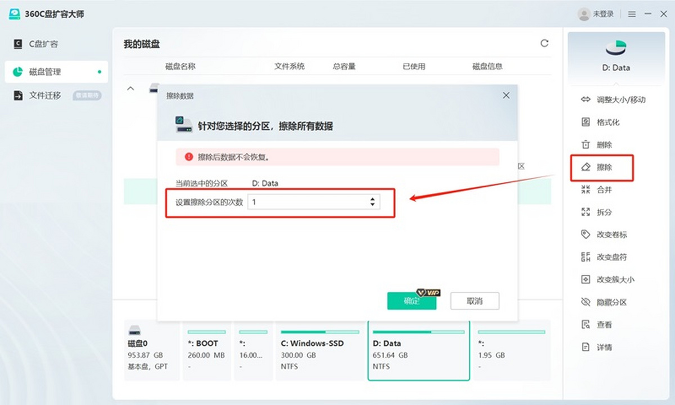Choose 合并 partitions operation
The height and width of the screenshot is (405, 675).
point(596,190)
